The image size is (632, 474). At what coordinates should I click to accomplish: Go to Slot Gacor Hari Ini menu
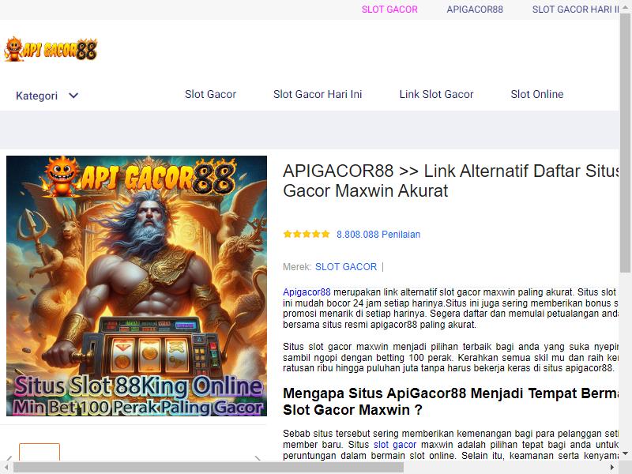pos(318,94)
